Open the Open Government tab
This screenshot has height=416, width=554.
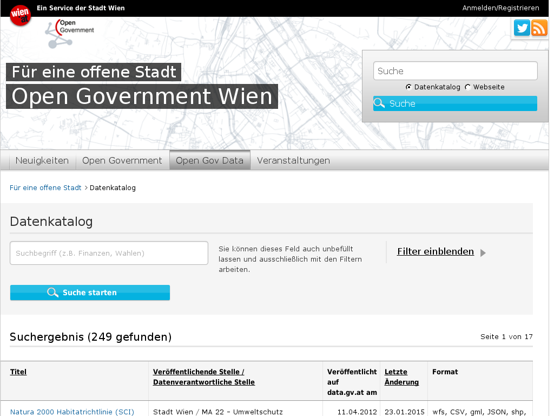(122, 160)
